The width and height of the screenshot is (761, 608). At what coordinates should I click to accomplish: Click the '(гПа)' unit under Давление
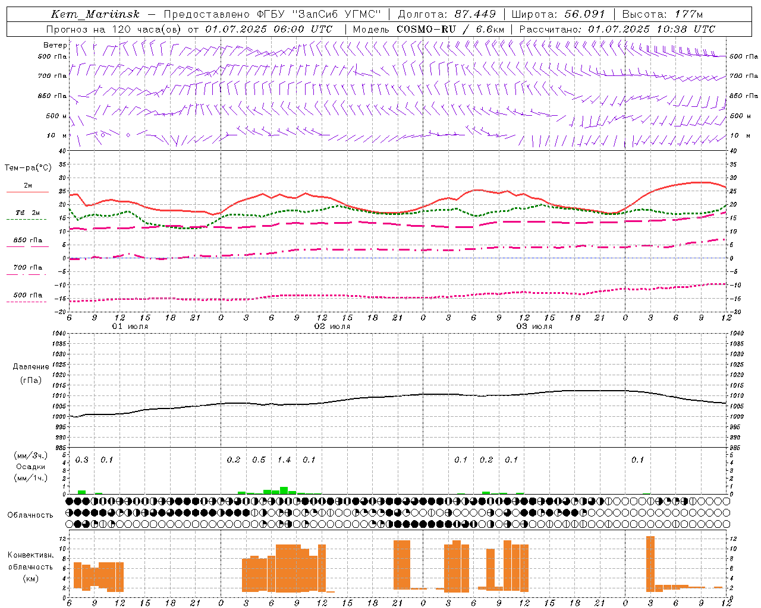click(x=31, y=380)
